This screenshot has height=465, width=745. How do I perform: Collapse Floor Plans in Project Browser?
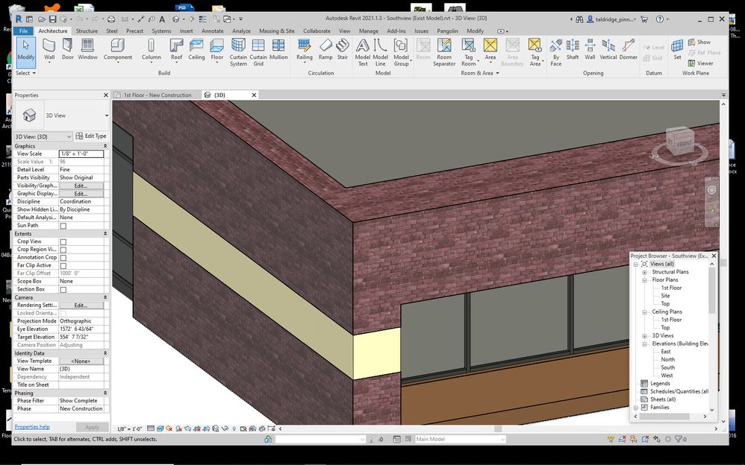tap(644, 280)
